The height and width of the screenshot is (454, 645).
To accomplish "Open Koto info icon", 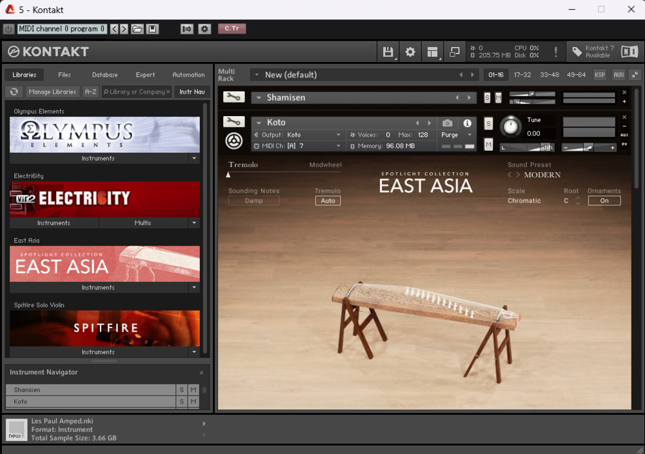I will click(x=467, y=123).
